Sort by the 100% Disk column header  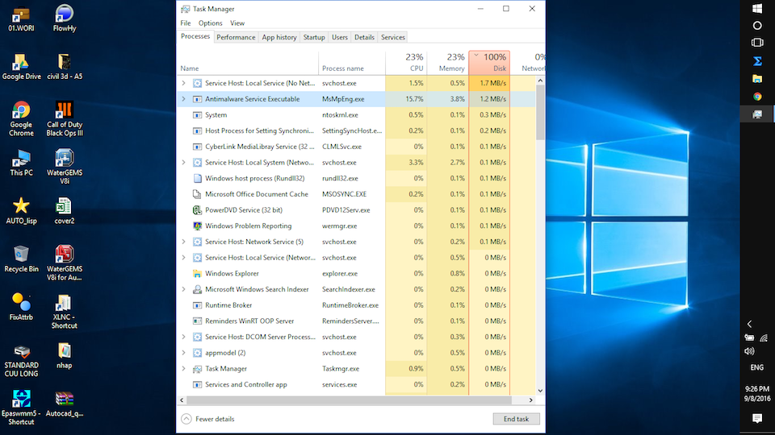click(x=489, y=63)
